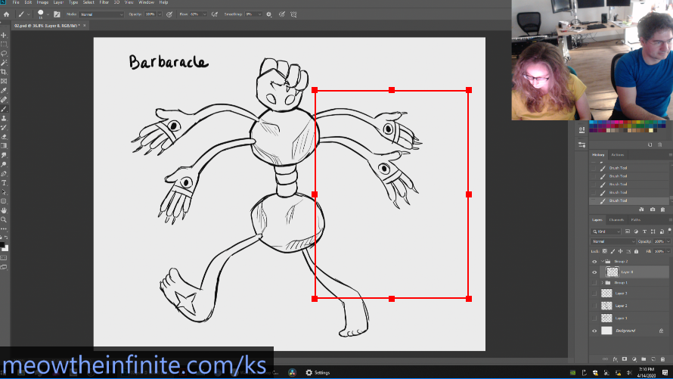Open brush Opacity slider arrow in options bar

pyautogui.click(x=160, y=14)
